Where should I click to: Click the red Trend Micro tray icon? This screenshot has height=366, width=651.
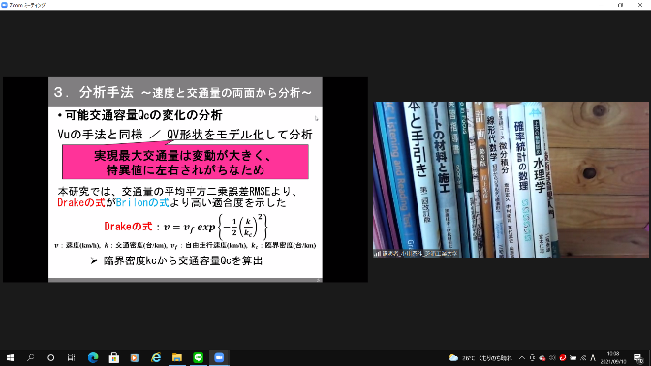point(563,358)
